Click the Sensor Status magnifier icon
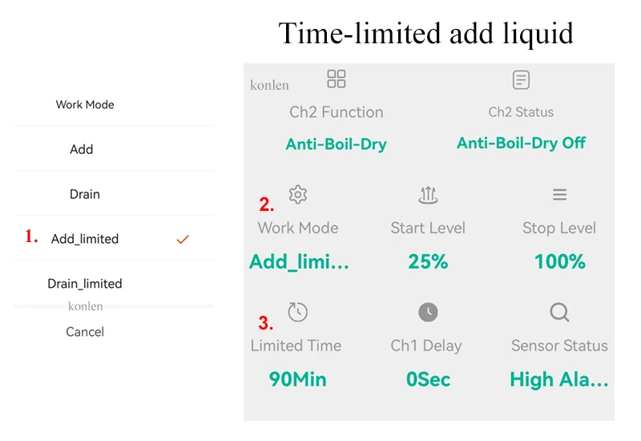This screenshot has width=641, height=441. click(559, 312)
